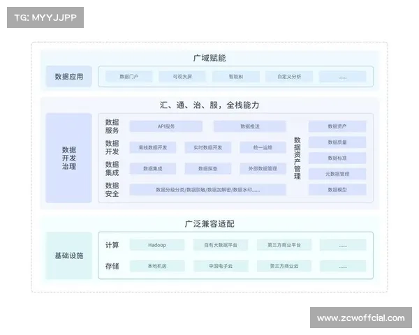The width and height of the screenshot is (419, 335).
Task: Click the 数据质量 box
Action: [x=337, y=142]
